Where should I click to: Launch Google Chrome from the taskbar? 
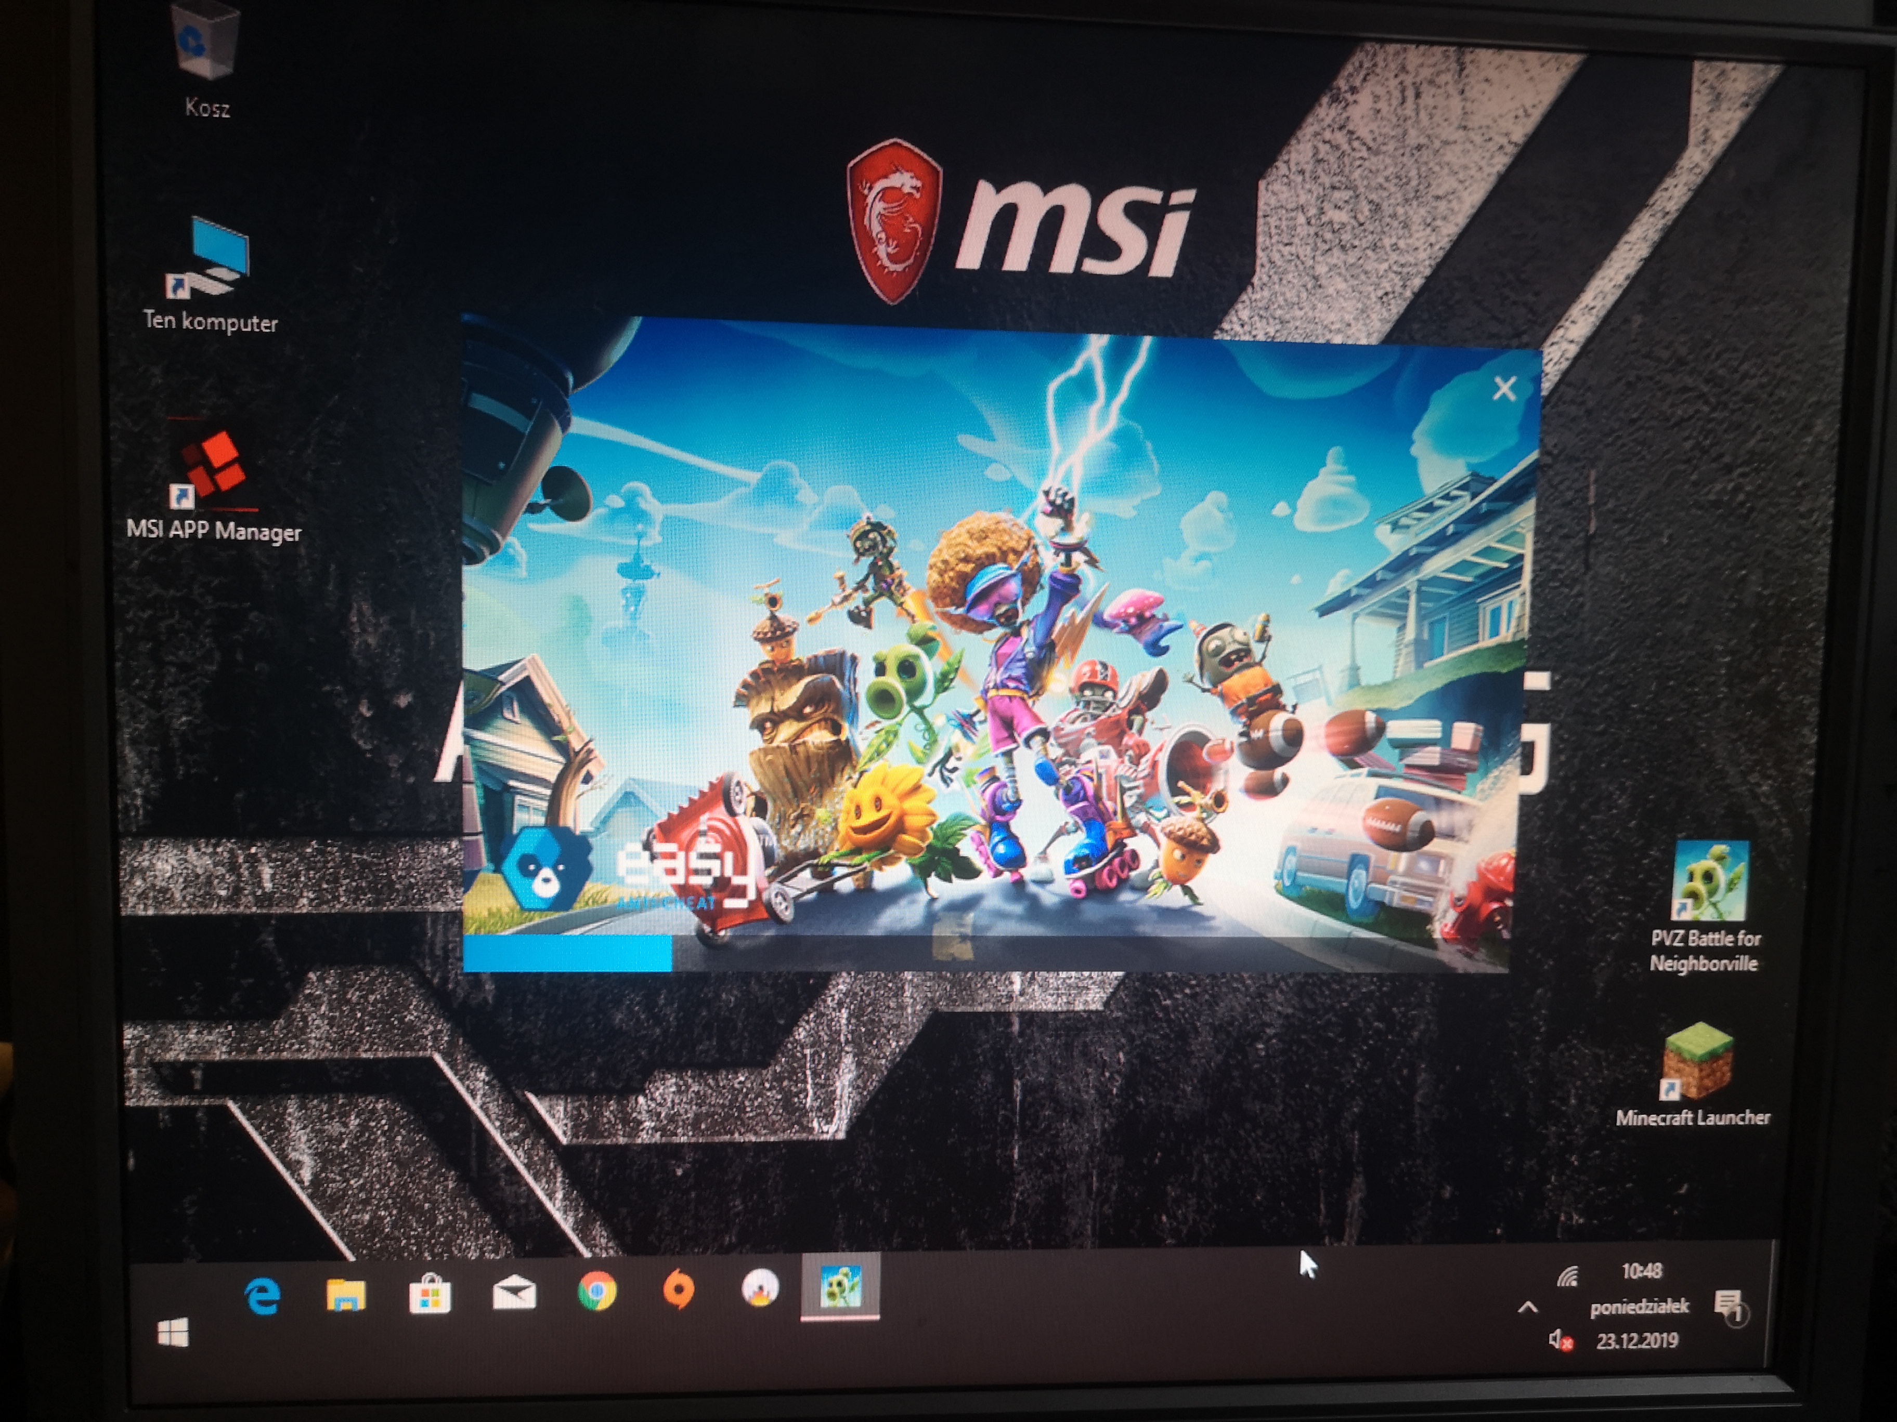point(597,1292)
